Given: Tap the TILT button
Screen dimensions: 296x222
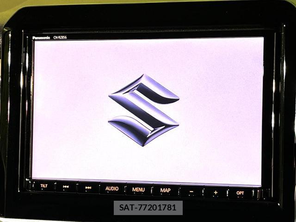Looking at the screenshot, I should [x=44, y=186].
